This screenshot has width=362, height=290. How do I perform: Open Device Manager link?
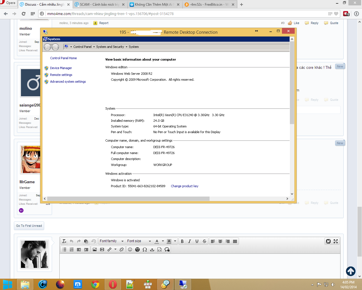(x=61, y=68)
